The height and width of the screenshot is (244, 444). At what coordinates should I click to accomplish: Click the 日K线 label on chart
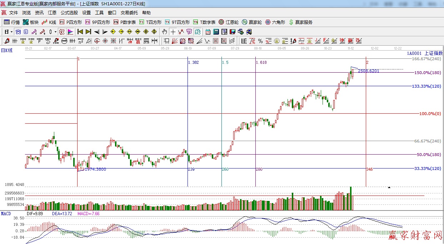(6, 51)
